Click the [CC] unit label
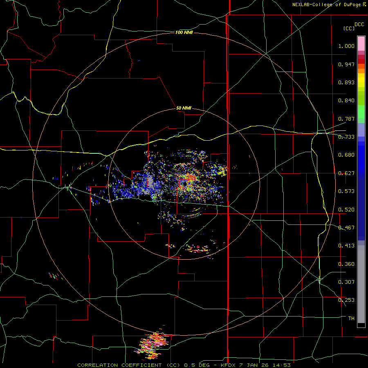Viewport: 368px width, 368px height. click(349, 28)
